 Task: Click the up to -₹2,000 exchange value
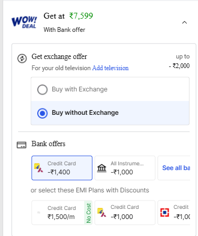pyautogui.click(x=179, y=61)
